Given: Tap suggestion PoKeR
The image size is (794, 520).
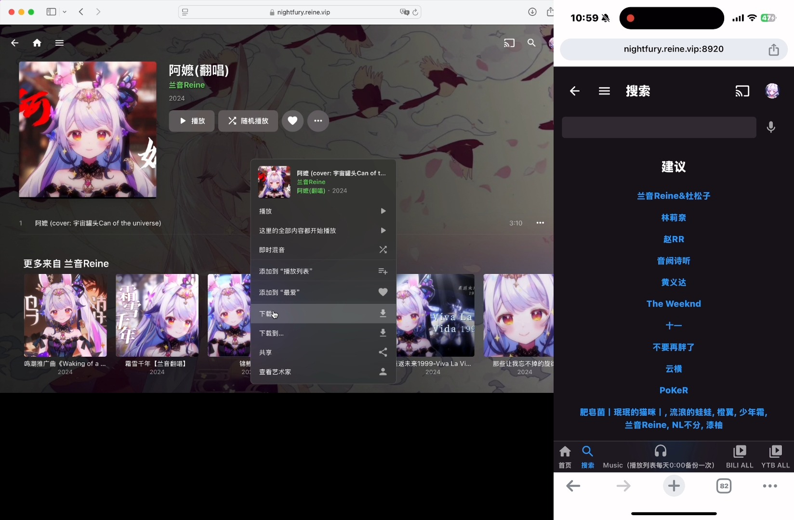Looking at the screenshot, I should pyautogui.click(x=674, y=390).
